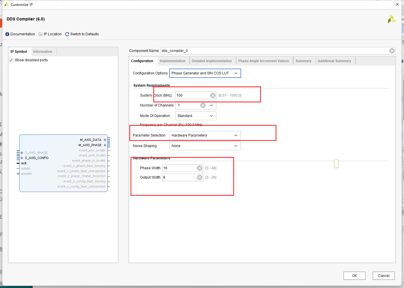This screenshot has height=288, width=404.
Task: Clear the Number of Channels value
Action: point(203,105)
